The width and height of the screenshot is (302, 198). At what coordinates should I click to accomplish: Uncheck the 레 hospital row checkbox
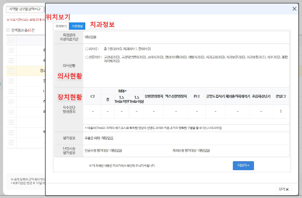coord(11,101)
